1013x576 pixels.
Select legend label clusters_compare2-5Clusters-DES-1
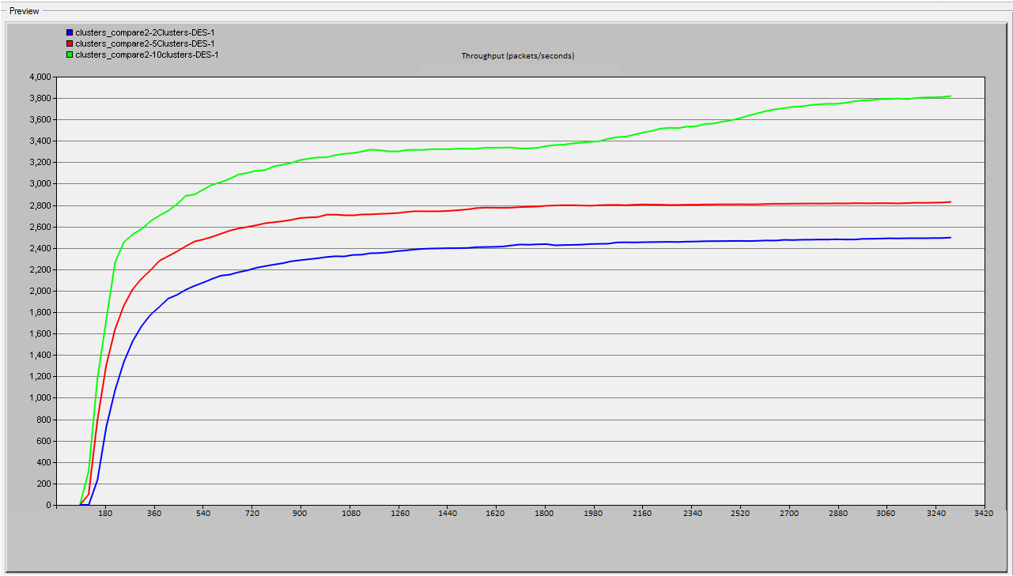coord(145,43)
